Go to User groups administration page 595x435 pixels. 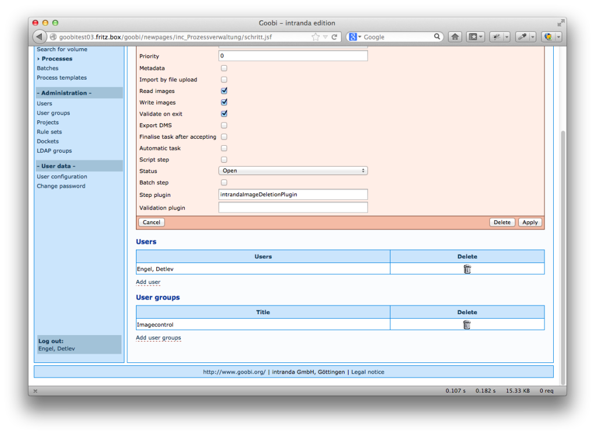pos(53,113)
